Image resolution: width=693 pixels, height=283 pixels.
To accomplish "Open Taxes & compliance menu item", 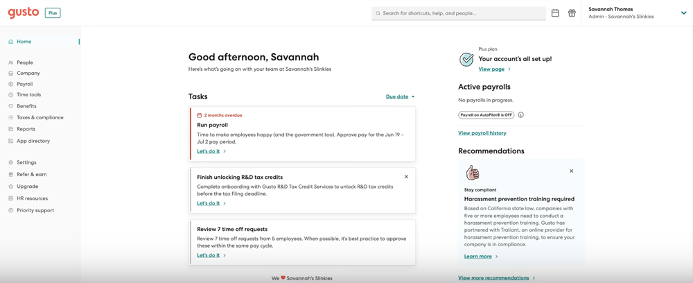I will point(40,118).
